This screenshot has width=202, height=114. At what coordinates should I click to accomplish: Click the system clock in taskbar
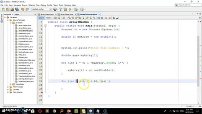click(189, 111)
